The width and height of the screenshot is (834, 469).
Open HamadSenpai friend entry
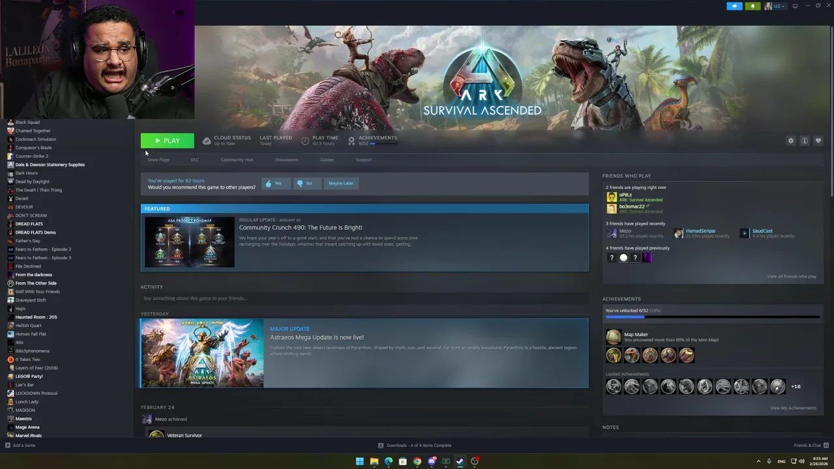pos(702,233)
